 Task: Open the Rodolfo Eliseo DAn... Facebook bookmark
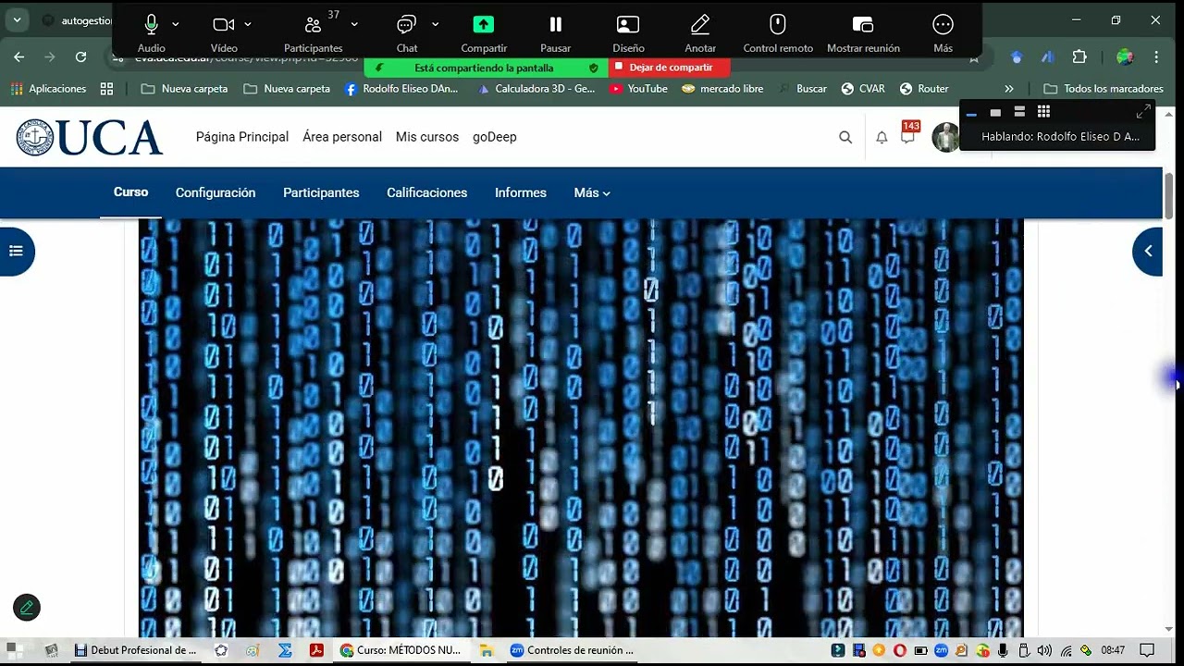(401, 89)
